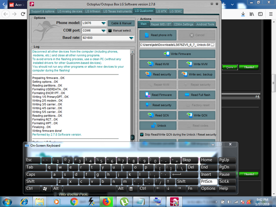Click the Read QCN button
The width and height of the screenshot is (276, 207).
click(158, 115)
